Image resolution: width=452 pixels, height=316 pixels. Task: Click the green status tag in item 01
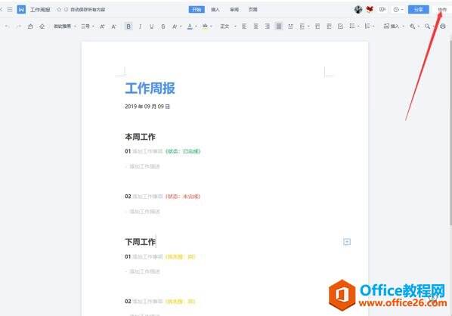pos(183,151)
